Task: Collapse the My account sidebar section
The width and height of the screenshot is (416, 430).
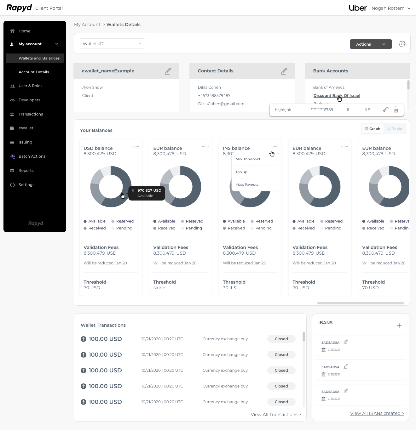Action: (57, 44)
